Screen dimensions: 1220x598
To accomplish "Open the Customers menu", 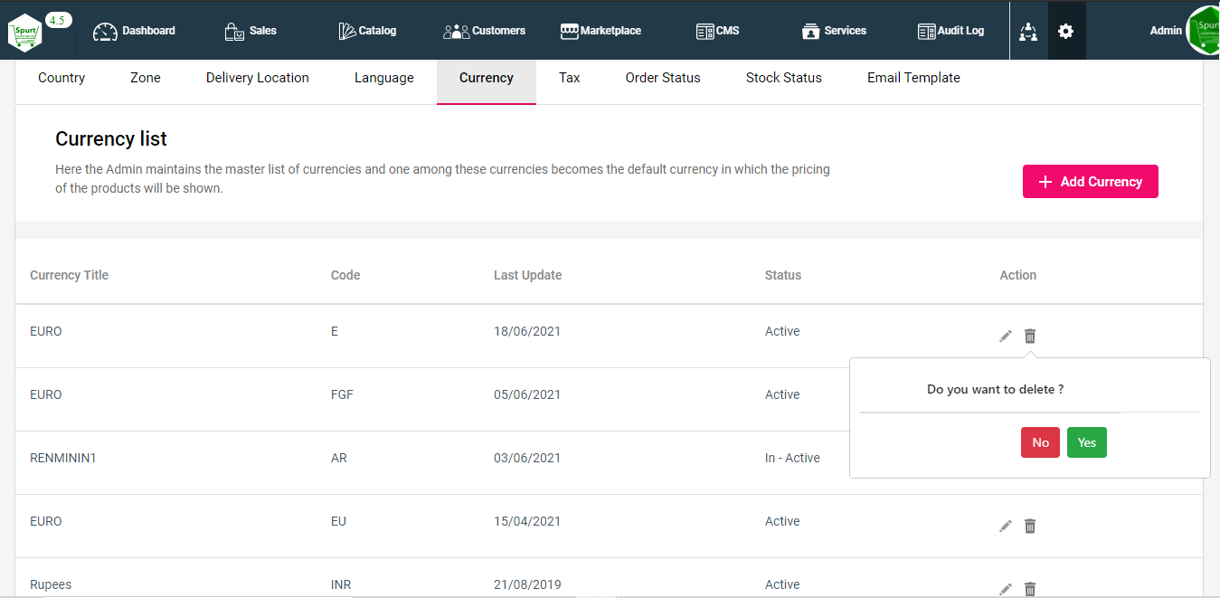I will click(484, 31).
